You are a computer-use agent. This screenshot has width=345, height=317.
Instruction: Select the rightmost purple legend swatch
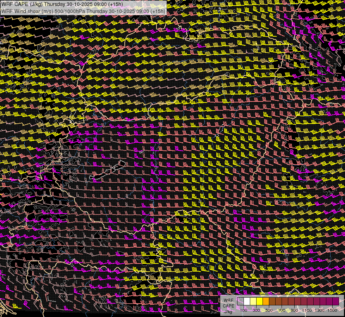coord(335,301)
